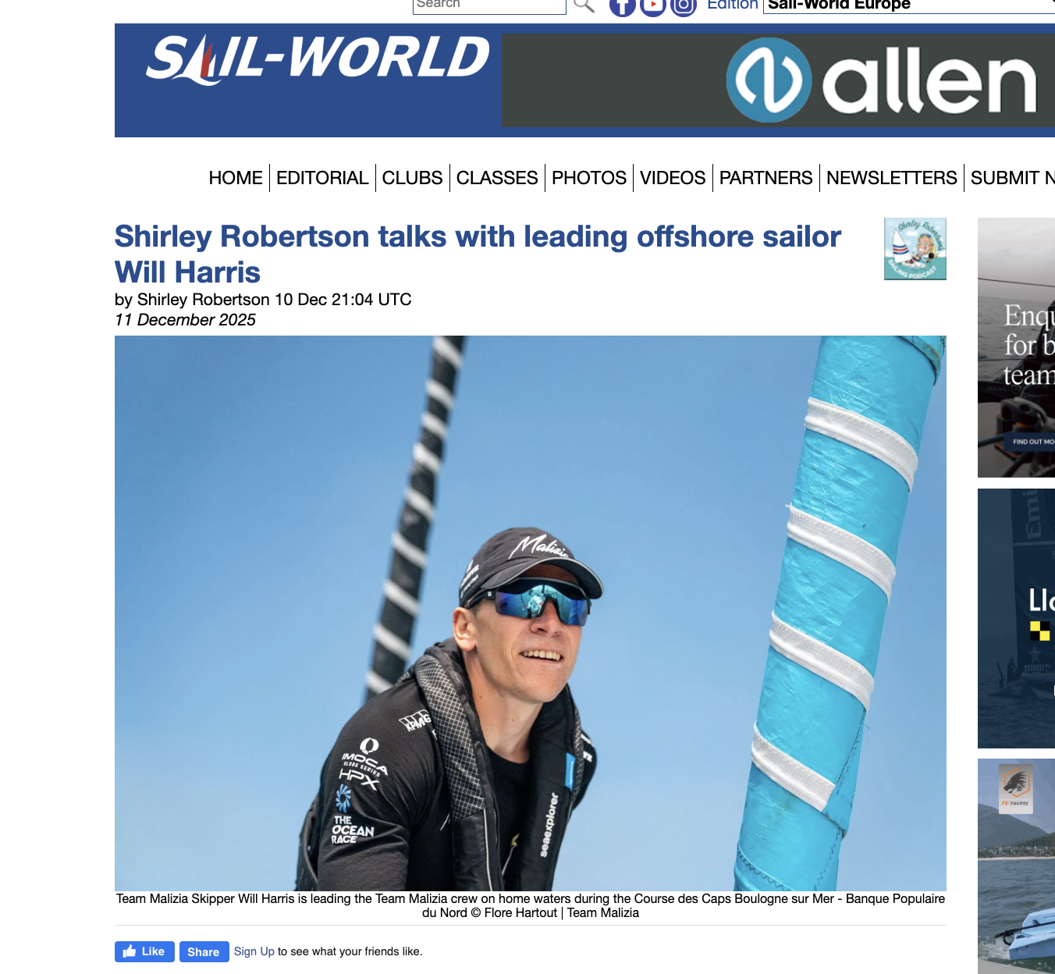Open the PHOTOS section
The width and height of the screenshot is (1055, 974).
tap(589, 178)
